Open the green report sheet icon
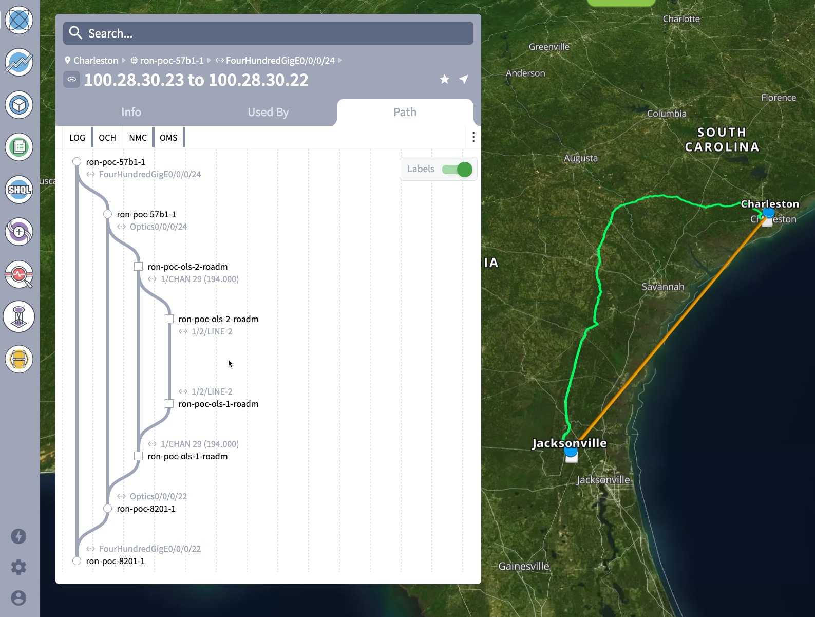The height and width of the screenshot is (617, 815). coord(19,147)
